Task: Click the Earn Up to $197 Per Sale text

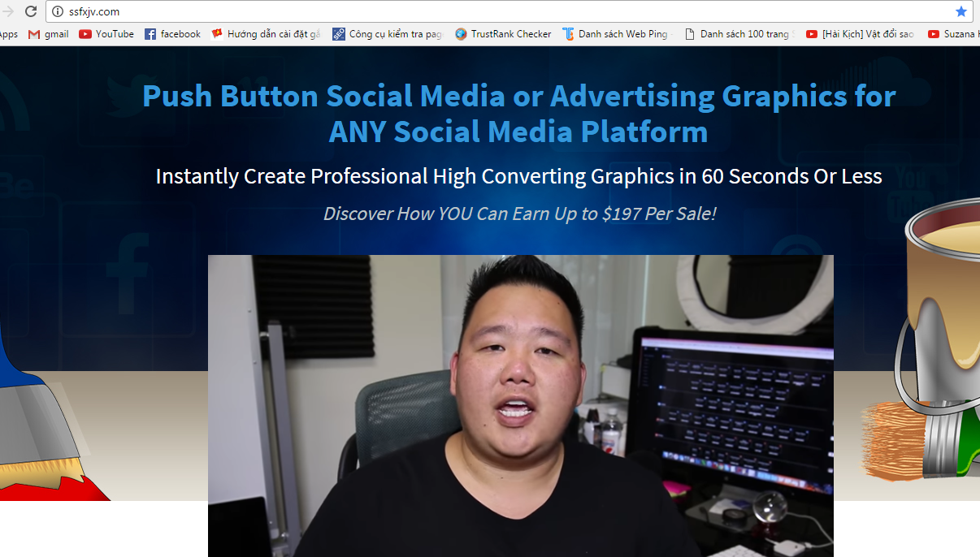Action: click(519, 214)
